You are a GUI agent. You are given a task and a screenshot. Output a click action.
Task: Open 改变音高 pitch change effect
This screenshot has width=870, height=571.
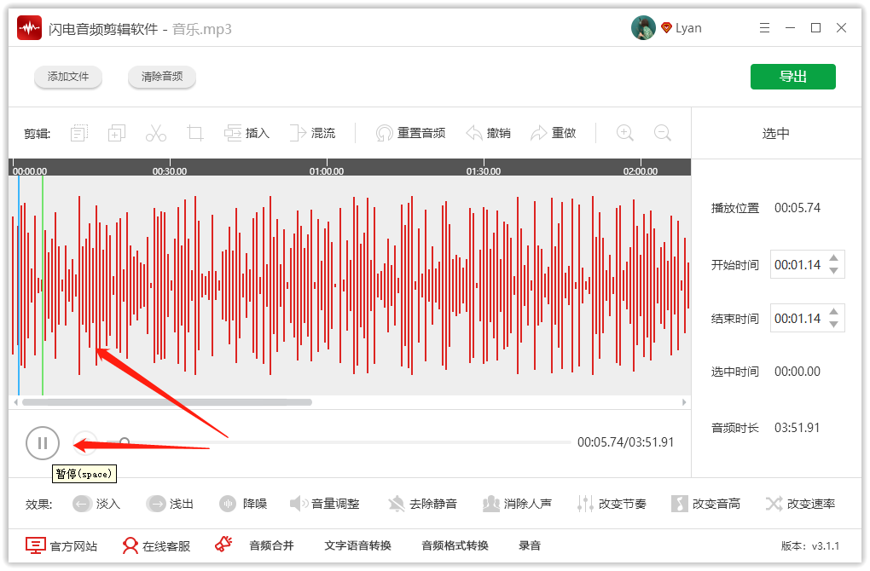coord(705,504)
